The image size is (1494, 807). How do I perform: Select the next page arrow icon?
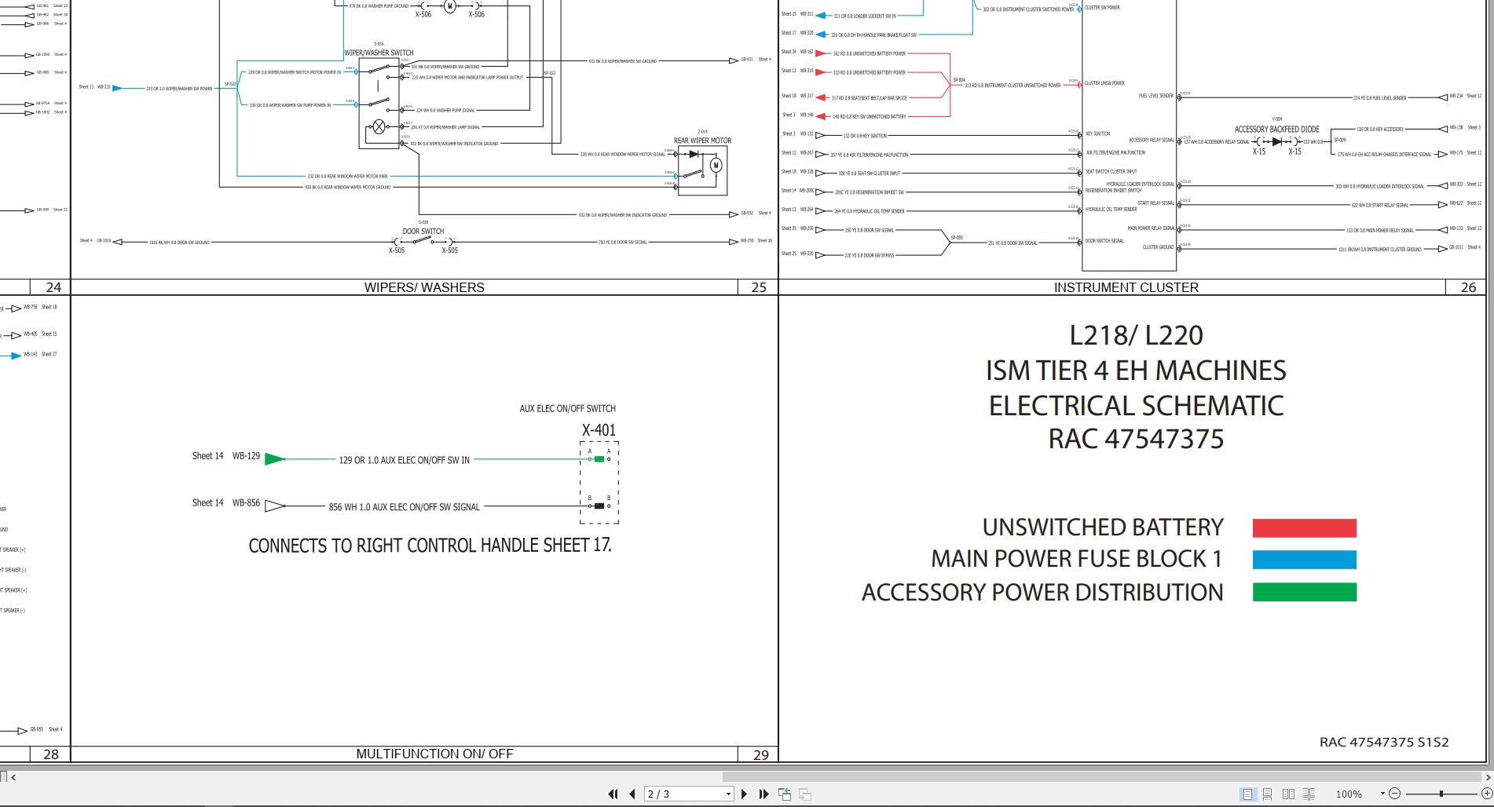745,794
